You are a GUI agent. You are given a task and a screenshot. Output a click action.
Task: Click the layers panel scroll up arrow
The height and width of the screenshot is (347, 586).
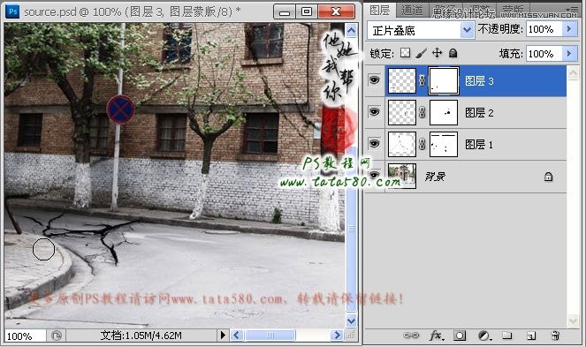573,72
